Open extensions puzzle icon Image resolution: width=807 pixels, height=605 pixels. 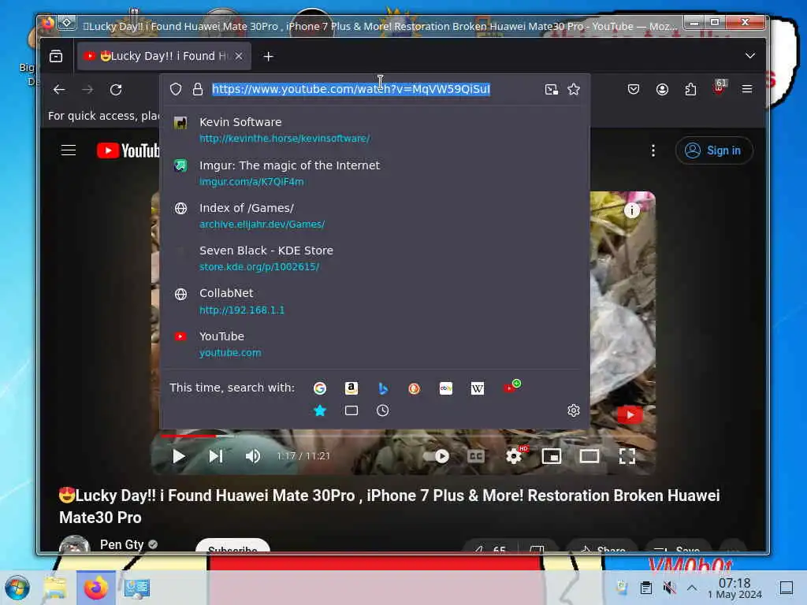pos(690,90)
